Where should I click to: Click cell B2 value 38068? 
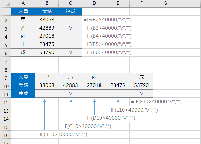click(x=47, y=20)
